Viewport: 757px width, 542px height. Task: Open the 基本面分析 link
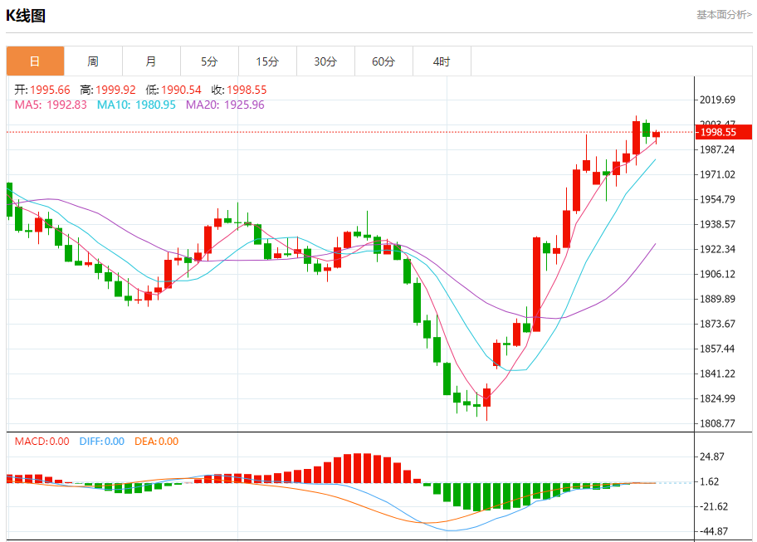[723, 14]
